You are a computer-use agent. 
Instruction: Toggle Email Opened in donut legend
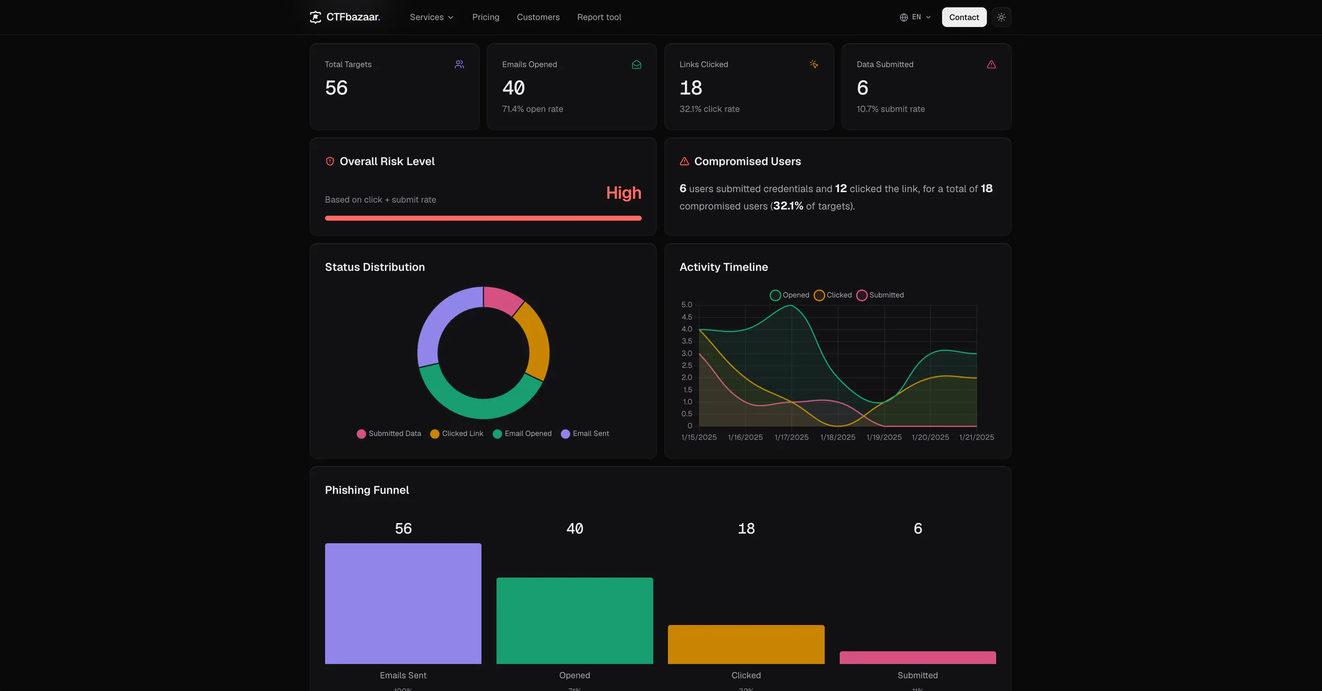(x=522, y=434)
